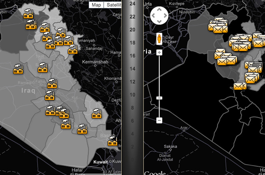Switch to the Satellite view tab

click(x=113, y=5)
